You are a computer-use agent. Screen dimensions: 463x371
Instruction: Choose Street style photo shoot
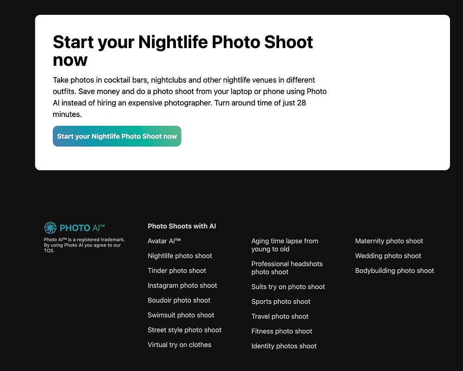185,330
